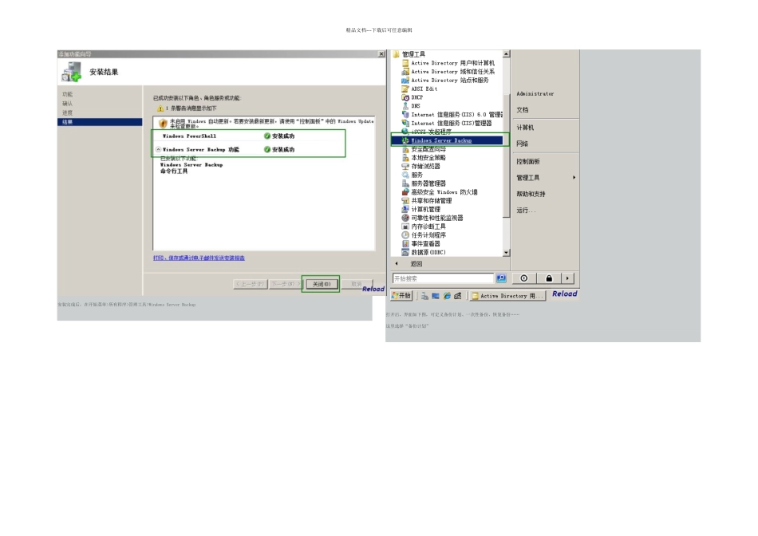This screenshot has height=536, width=758.
Task: Open 存储浏览器 entry
Action: pos(420,166)
